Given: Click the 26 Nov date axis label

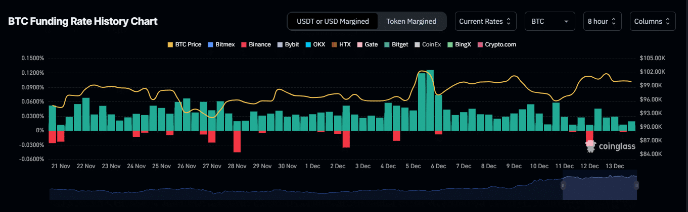Looking at the screenshot, I should (x=187, y=166).
